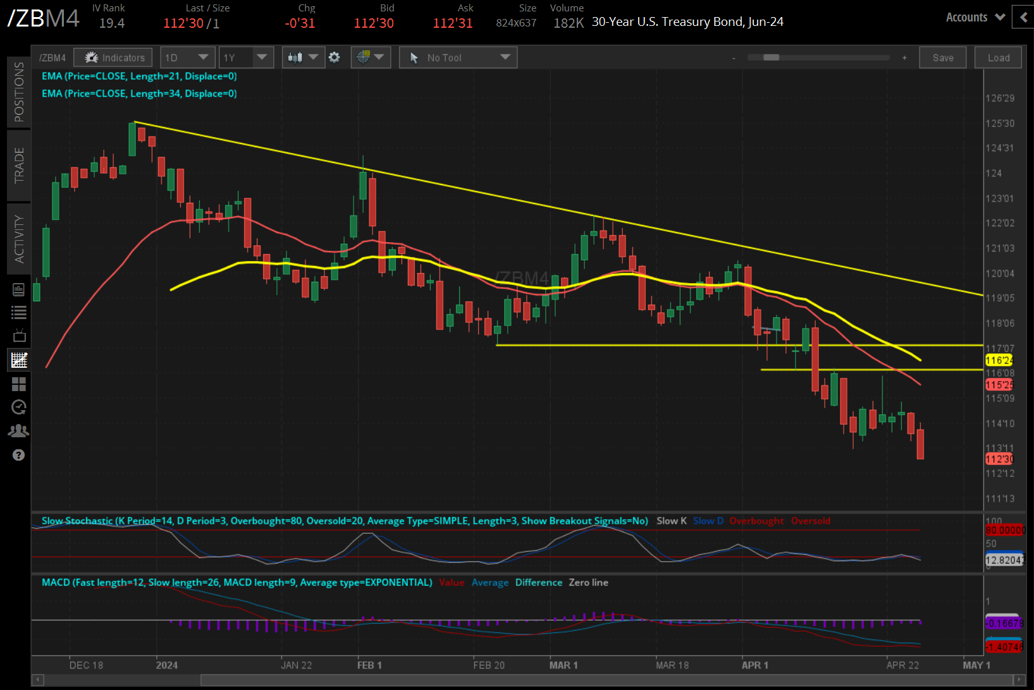This screenshot has width=1034, height=690.
Task: Click the 12.82041 stochastic value label
Action: tap(1006, 560)
